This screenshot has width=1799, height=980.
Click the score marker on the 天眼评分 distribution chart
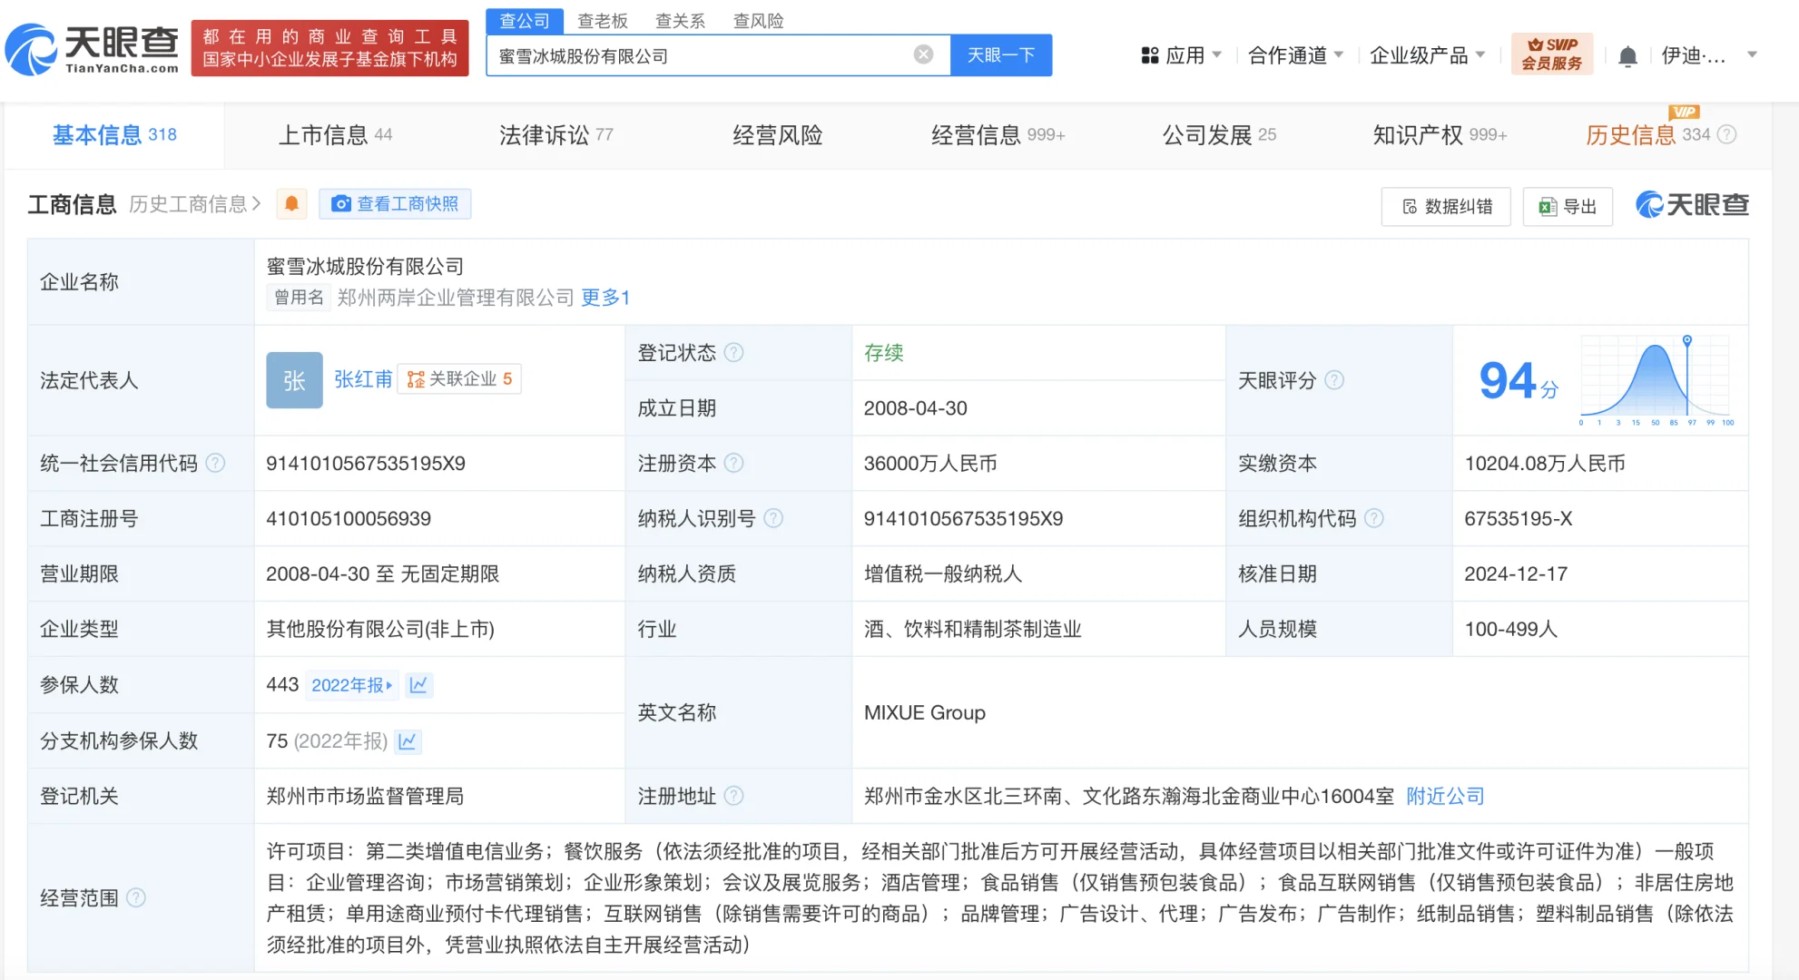pos(1687,340)
